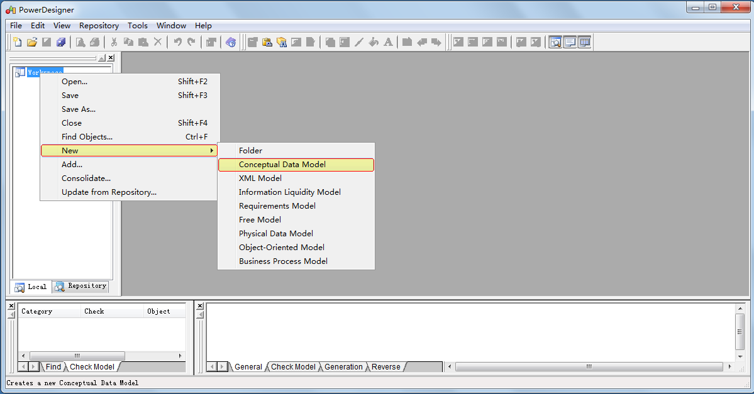Click the Undo arrow icon

pyautogui.click(x=177, y=42)
